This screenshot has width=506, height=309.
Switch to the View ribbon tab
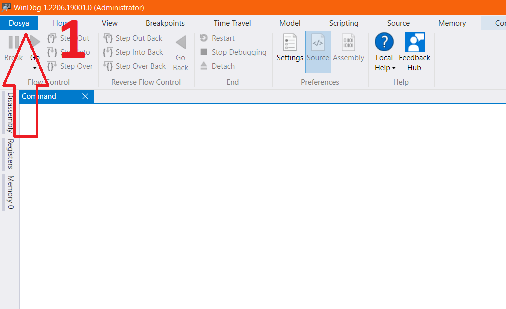110,23
